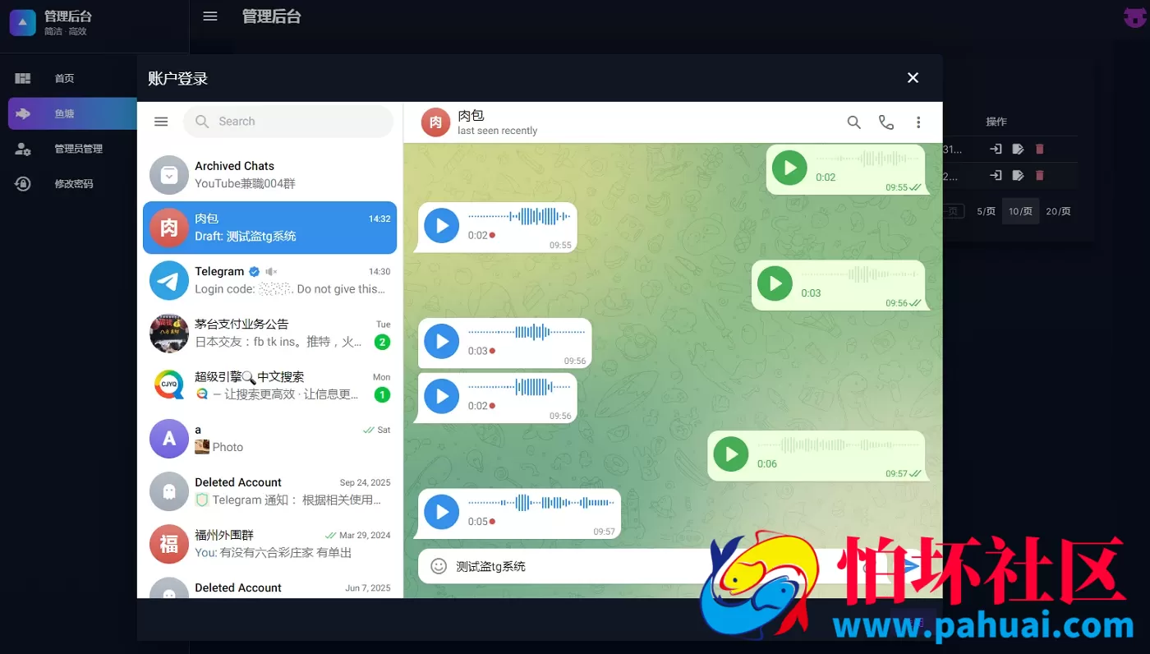Play outgoing 0:06 voice message at 09:57
Image resolution: width=1150 pixels, height=654 pixels.
pyautogui.click(x=731, y=454)
